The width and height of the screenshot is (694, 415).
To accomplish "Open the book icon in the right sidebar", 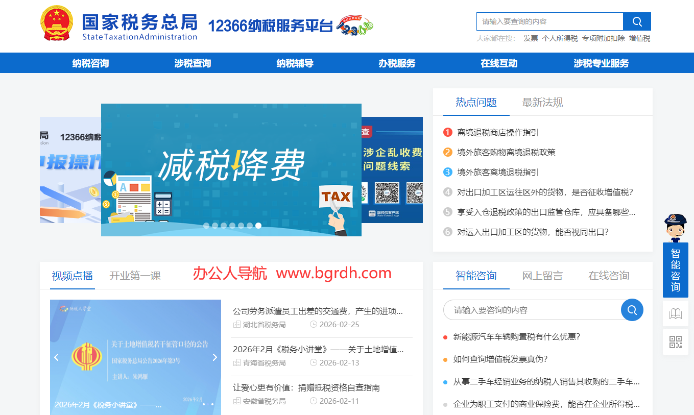I will pyautogui.click(x=676, y=313).
